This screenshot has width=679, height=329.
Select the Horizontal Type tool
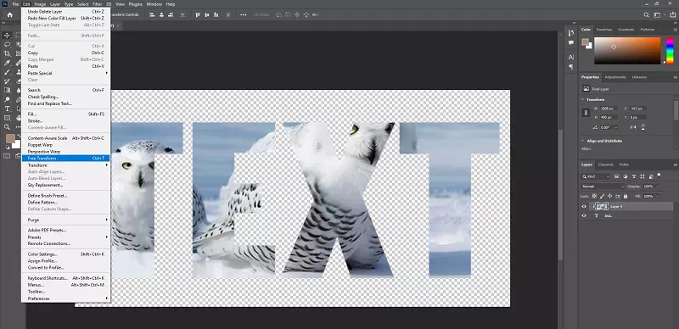[x=8, y=109]
